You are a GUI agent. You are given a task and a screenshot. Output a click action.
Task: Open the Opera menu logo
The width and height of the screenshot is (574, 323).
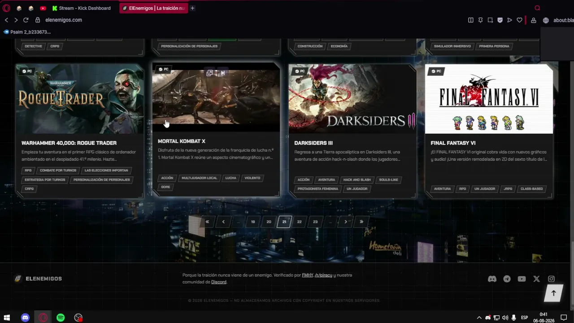(6, 8)
